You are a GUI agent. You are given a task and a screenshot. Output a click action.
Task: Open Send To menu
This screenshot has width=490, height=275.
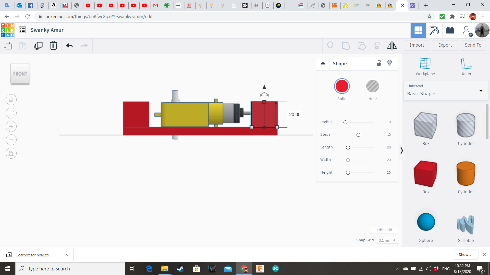click(473, 45)
